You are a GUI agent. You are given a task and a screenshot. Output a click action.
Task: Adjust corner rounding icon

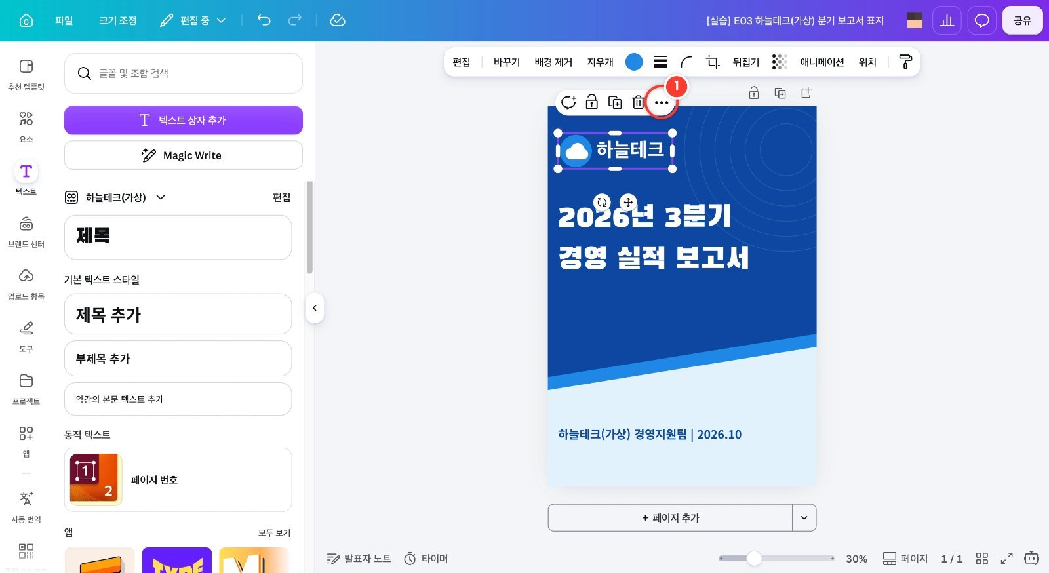686,62
